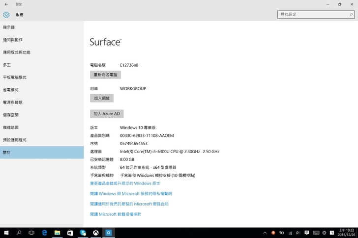Click the Settings gear icon beside 系統
This screenshot has width=358, height=238.
pos(6,15)
